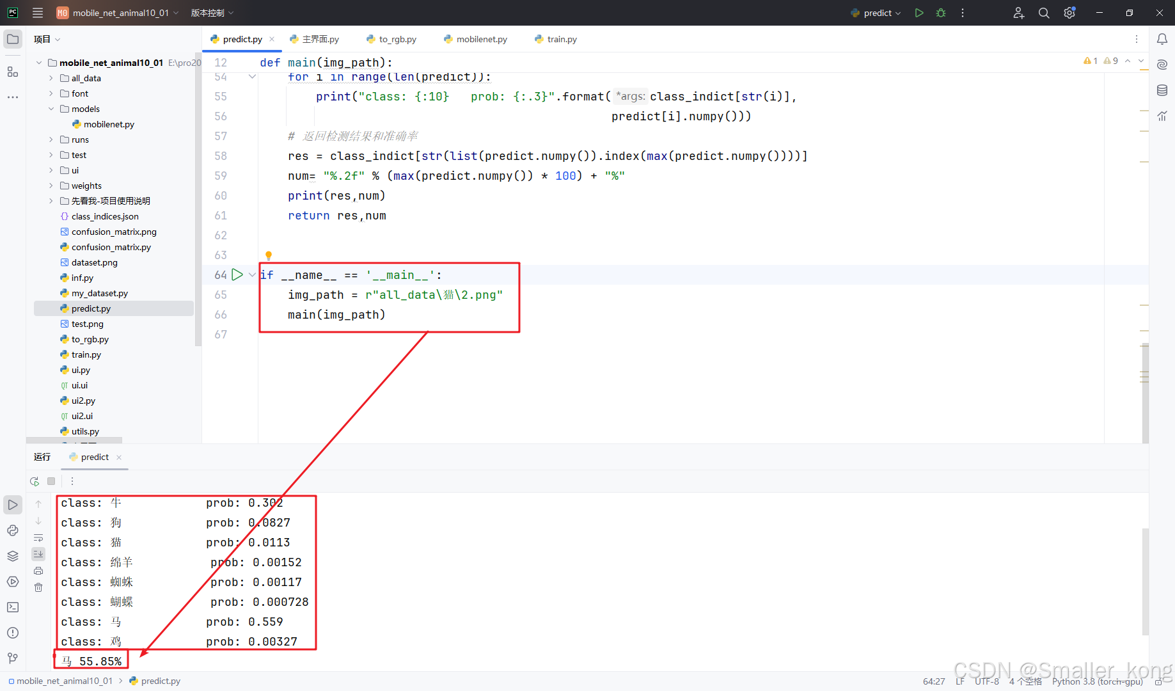Toggle soft-wrap in the Run console

tap(38, 537)
